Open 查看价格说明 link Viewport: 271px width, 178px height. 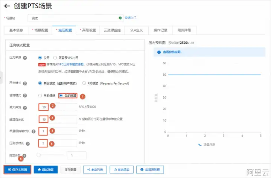pos(172,52)
